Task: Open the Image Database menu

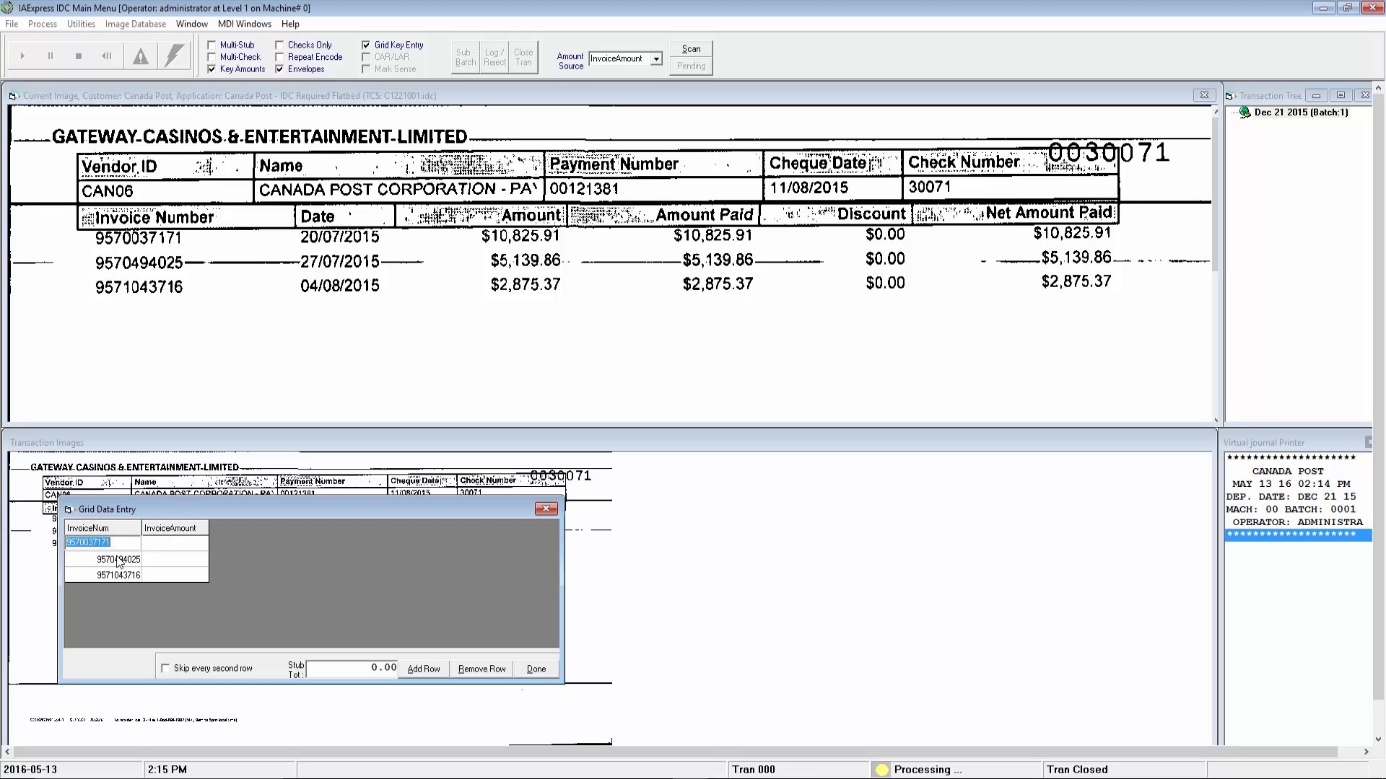Action: tap(136, 24)
